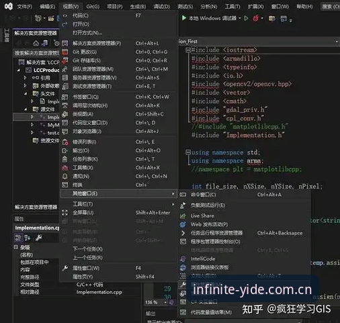This screenshot has height=323, width=340.
Task: Expand the MyM file node arrow
Action: pyautogui.click(x=32, y=125)
